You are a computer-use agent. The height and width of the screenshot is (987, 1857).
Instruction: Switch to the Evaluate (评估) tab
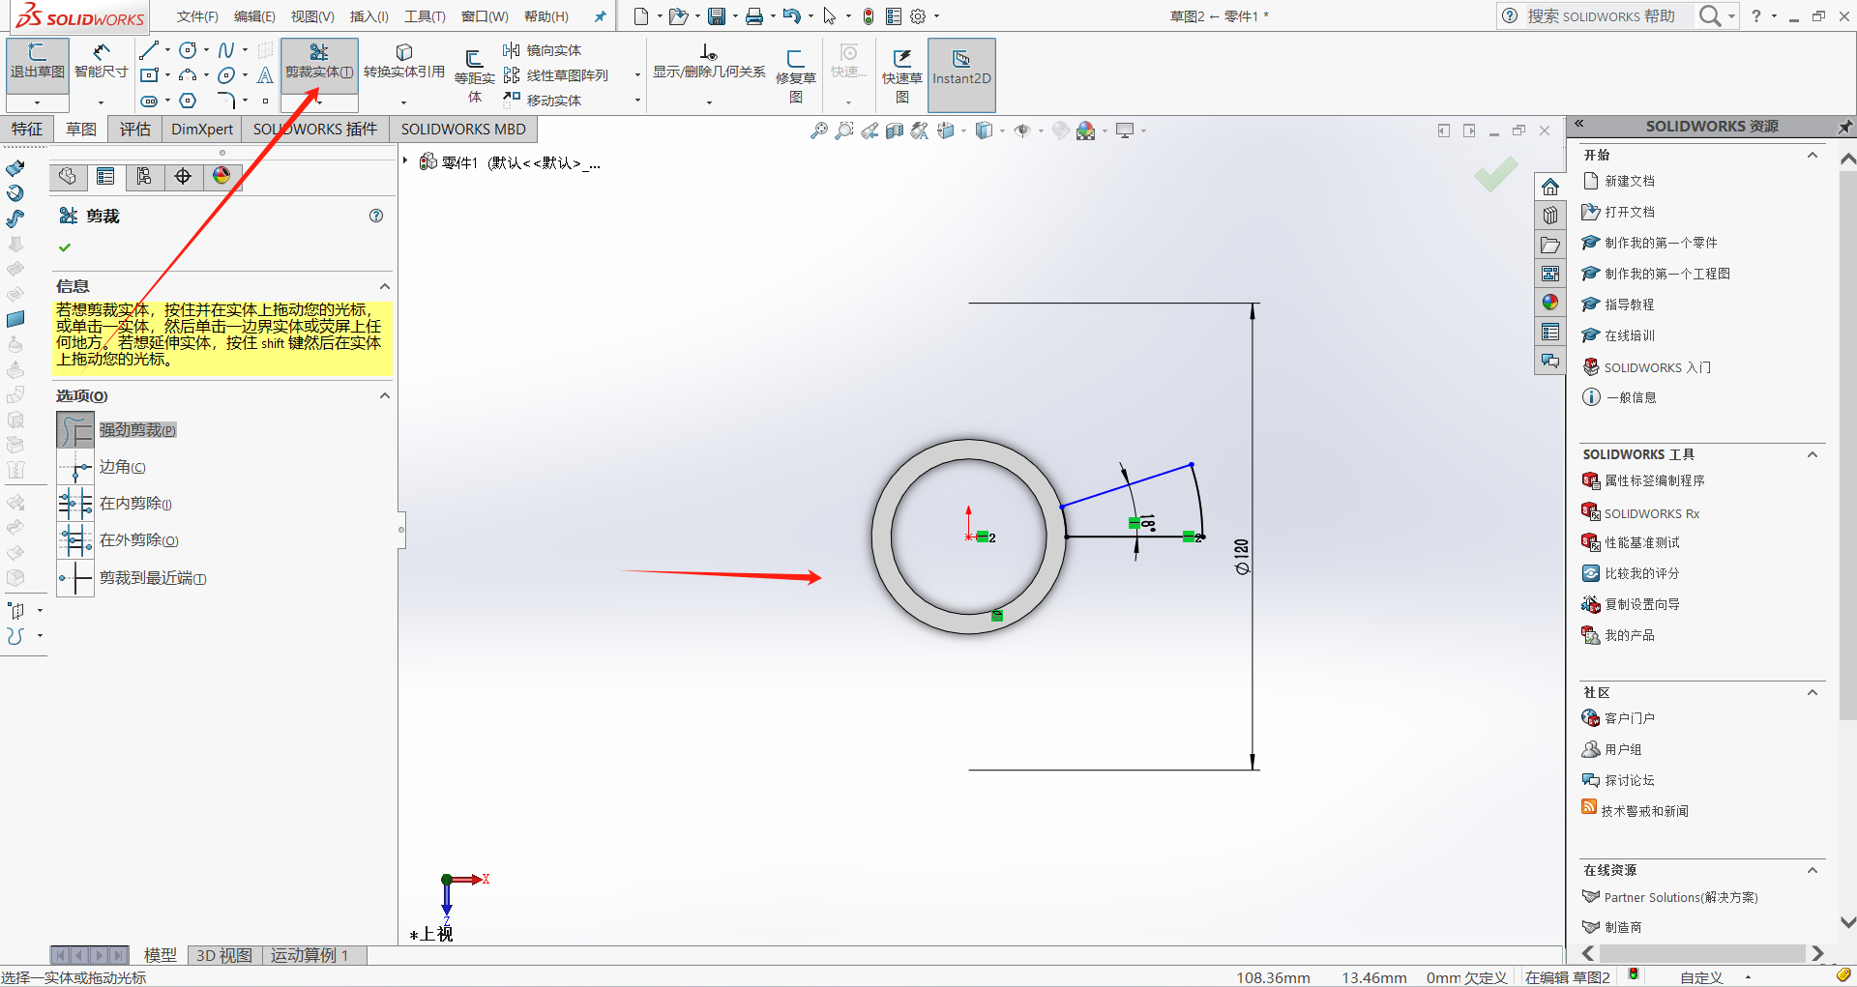134,130
